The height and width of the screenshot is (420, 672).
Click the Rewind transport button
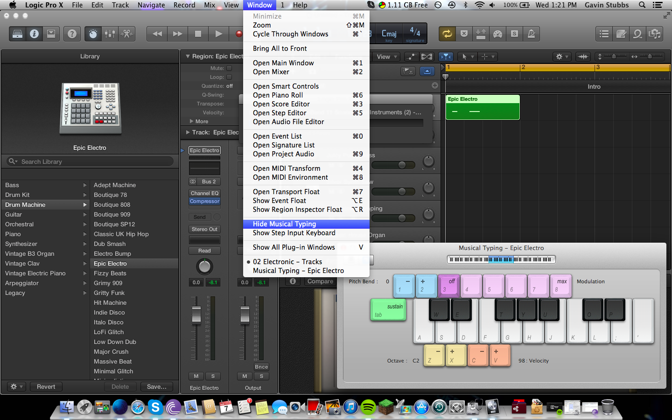[157, 34]
